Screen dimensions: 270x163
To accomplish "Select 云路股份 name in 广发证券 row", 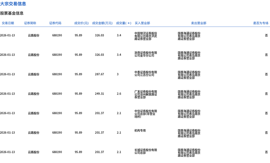I will tap(34, 94).
